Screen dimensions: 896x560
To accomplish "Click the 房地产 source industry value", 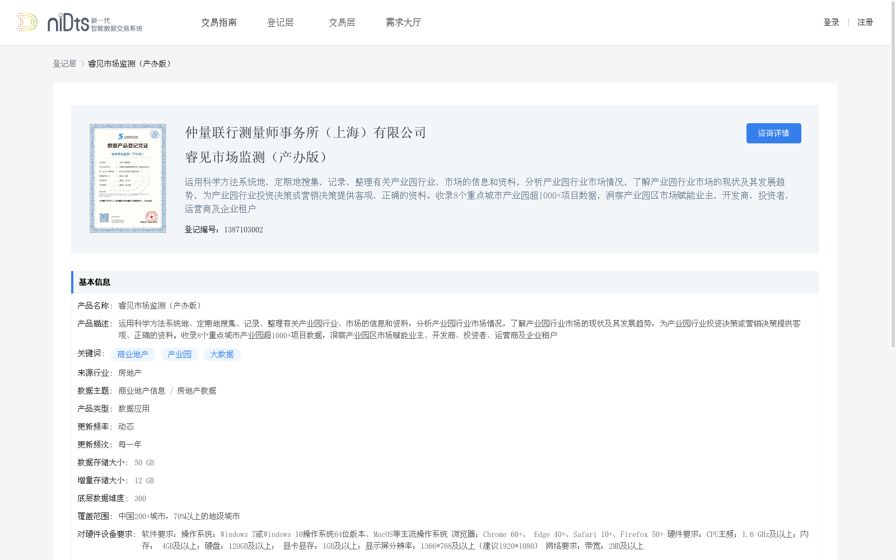I will pos(130,373).
